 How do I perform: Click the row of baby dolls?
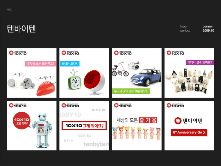click(136, 133)
